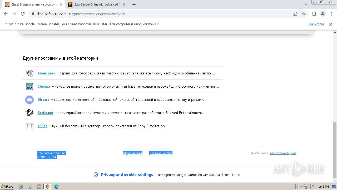Open the Chrome three-dot menu
This screenshot has height=190, width=337.
(331, 14)
